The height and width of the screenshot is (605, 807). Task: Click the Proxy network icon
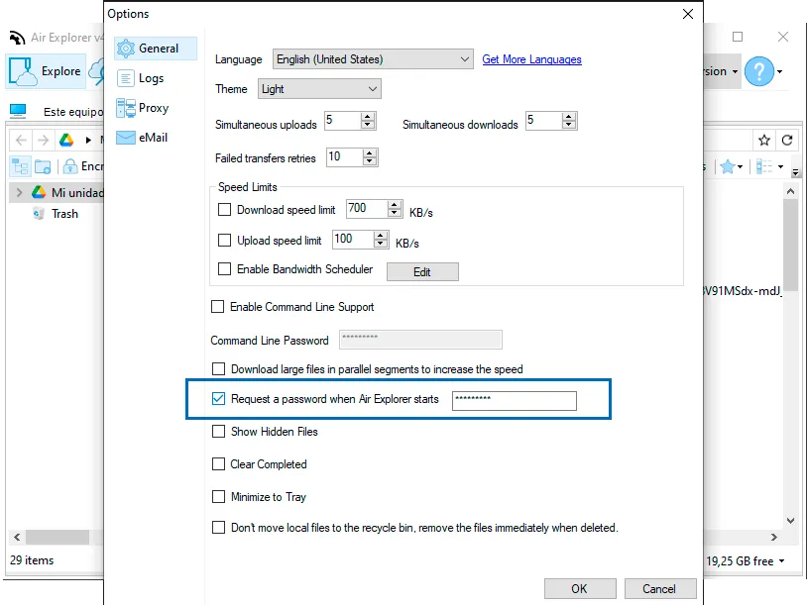coord(126,108)
